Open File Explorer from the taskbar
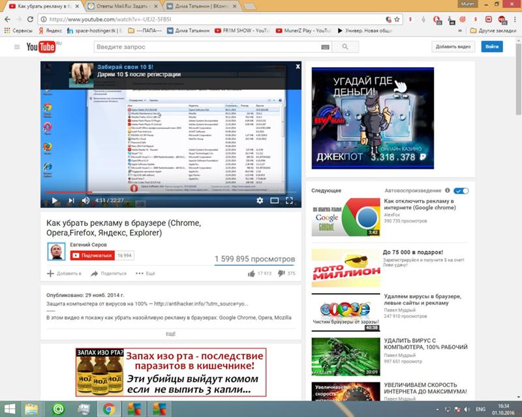522x417 pixels. point(31,409)
